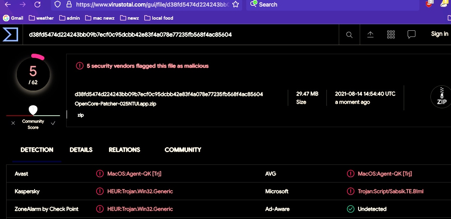451x219 pixels.
Task: Click file name OpenCore-Patcher-025NTUI.app.zip
Action: 116,104
